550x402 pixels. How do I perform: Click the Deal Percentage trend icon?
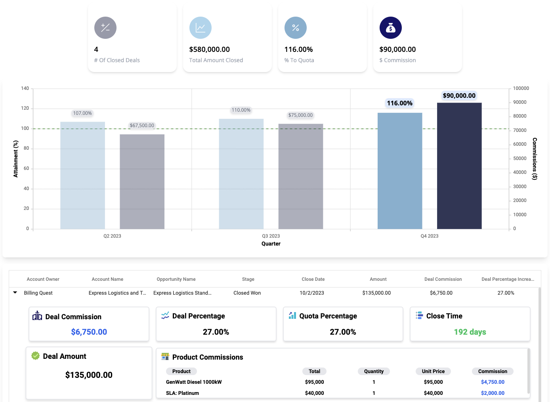pos(165,316)
